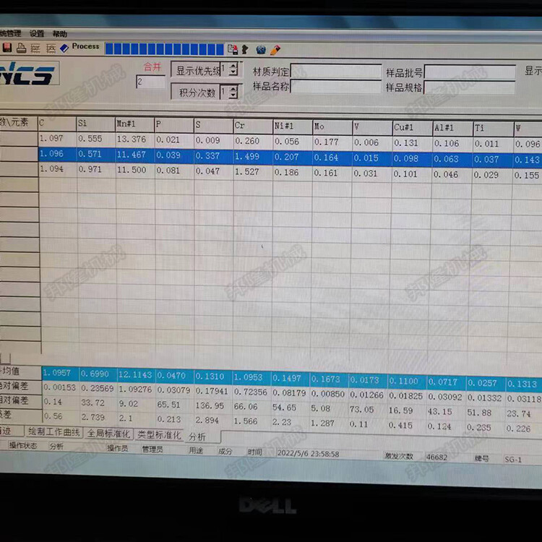
Task: Click the Cr column header
Action: tap(253, 126)
